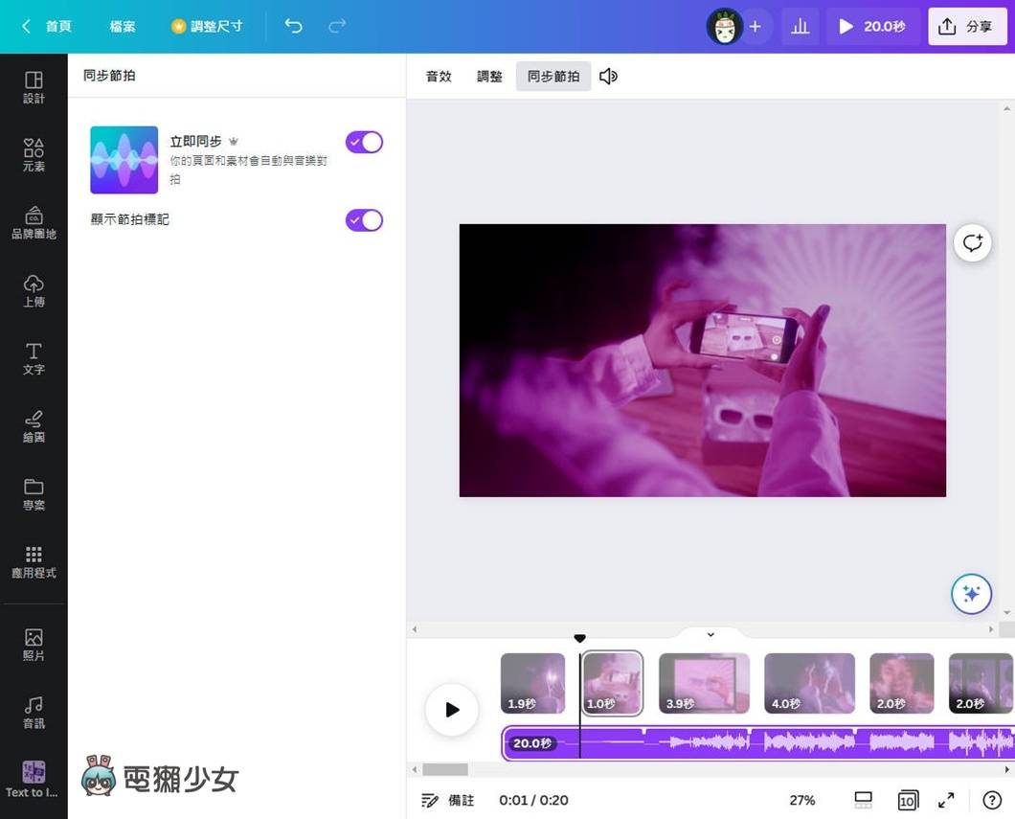1015x819 pixels.
Task: Open the 設計 design panel
Action: (34, 86)
